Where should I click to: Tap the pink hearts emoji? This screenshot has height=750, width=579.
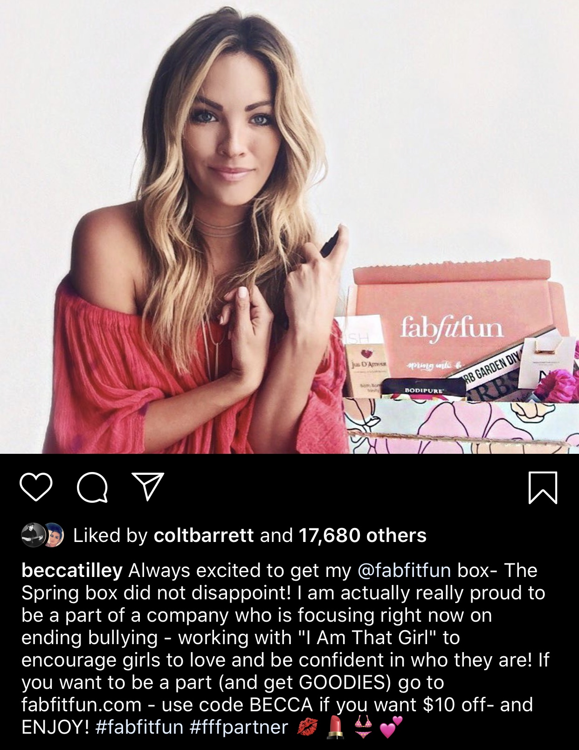coord(391,727)
